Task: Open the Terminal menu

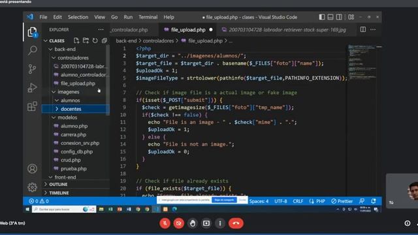Action: pyautogui.click(x=148, y=17)
